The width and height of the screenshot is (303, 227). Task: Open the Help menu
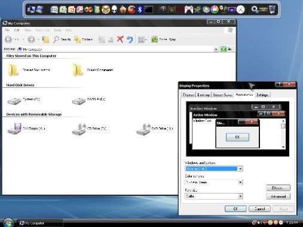tap(68, 30)
